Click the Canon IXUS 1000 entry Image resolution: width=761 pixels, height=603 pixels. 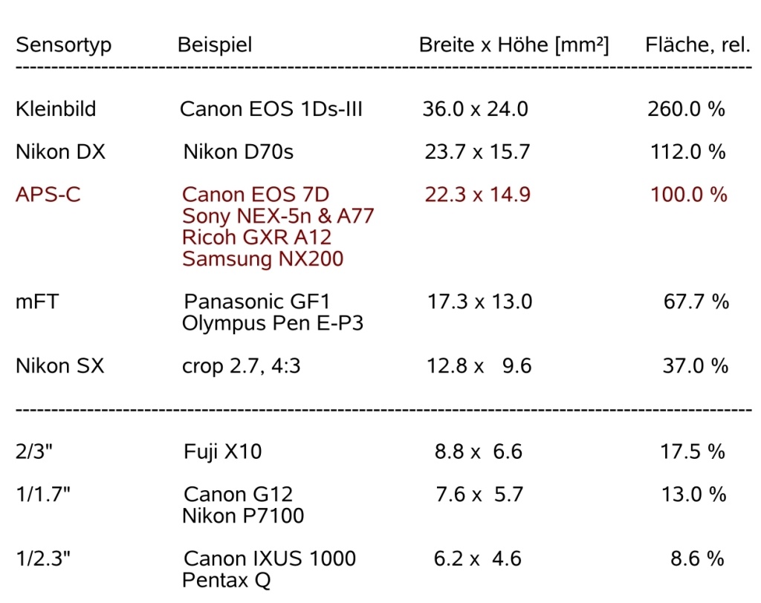click(x=269, y=558)
